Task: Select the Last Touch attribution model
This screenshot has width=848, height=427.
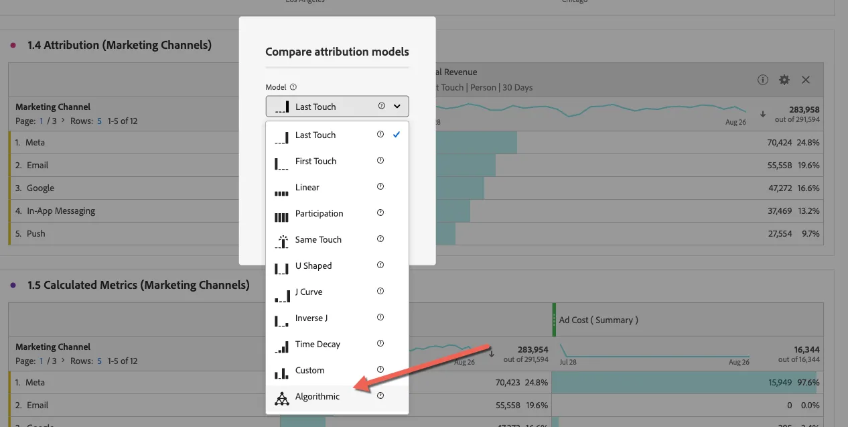Action: pos(337,135)
